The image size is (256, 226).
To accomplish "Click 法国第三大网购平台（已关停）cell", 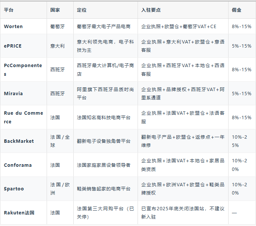I will pyautogui.click(x=105, y=213).
